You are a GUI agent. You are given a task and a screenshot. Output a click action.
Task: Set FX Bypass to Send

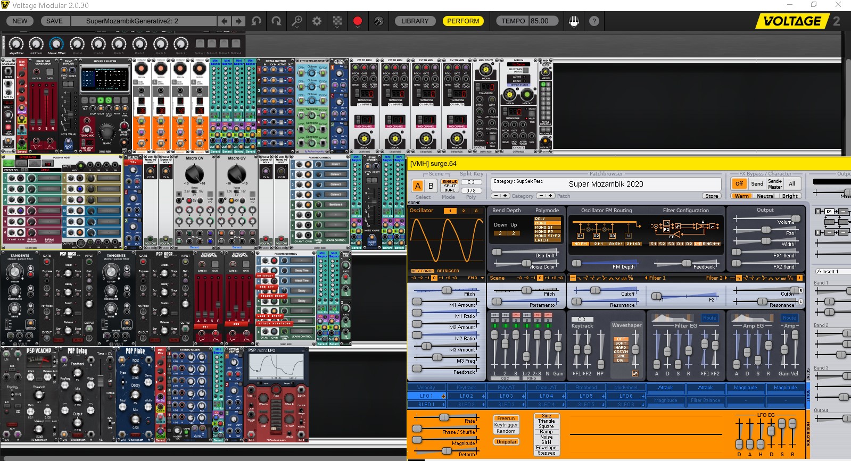click(757, 183)
